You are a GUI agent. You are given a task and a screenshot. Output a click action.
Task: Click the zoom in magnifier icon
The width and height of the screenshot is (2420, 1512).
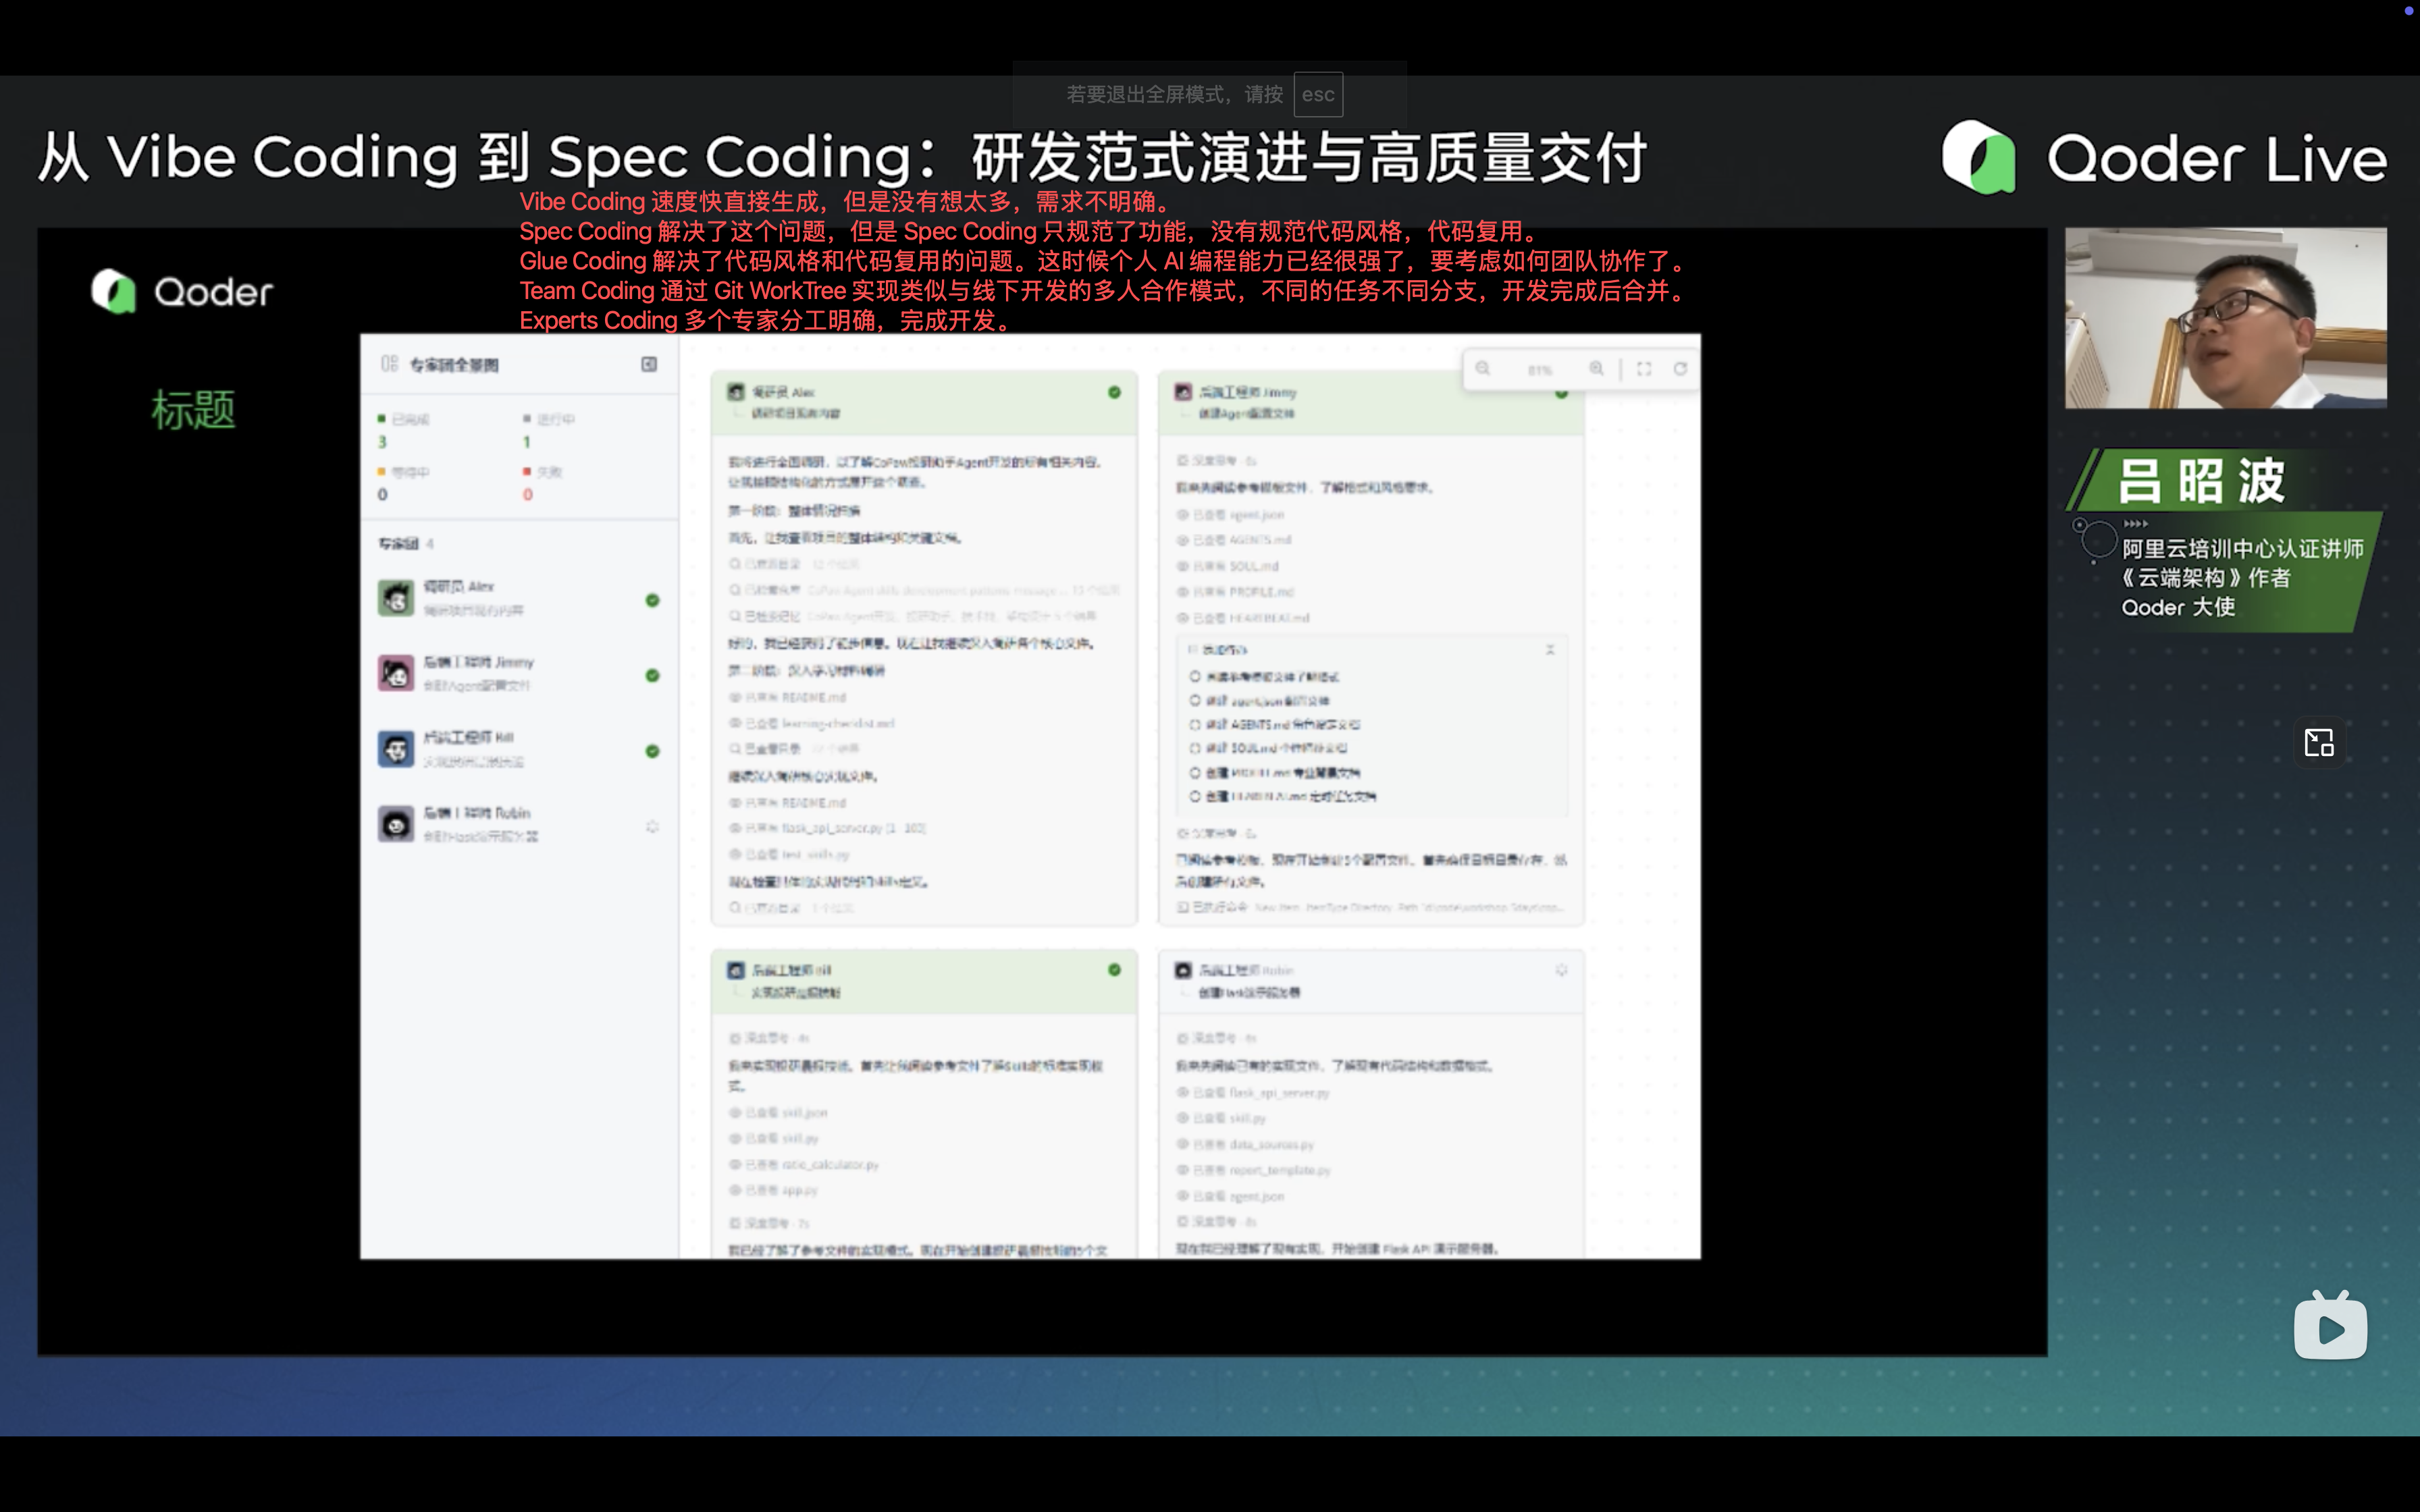1597,369
